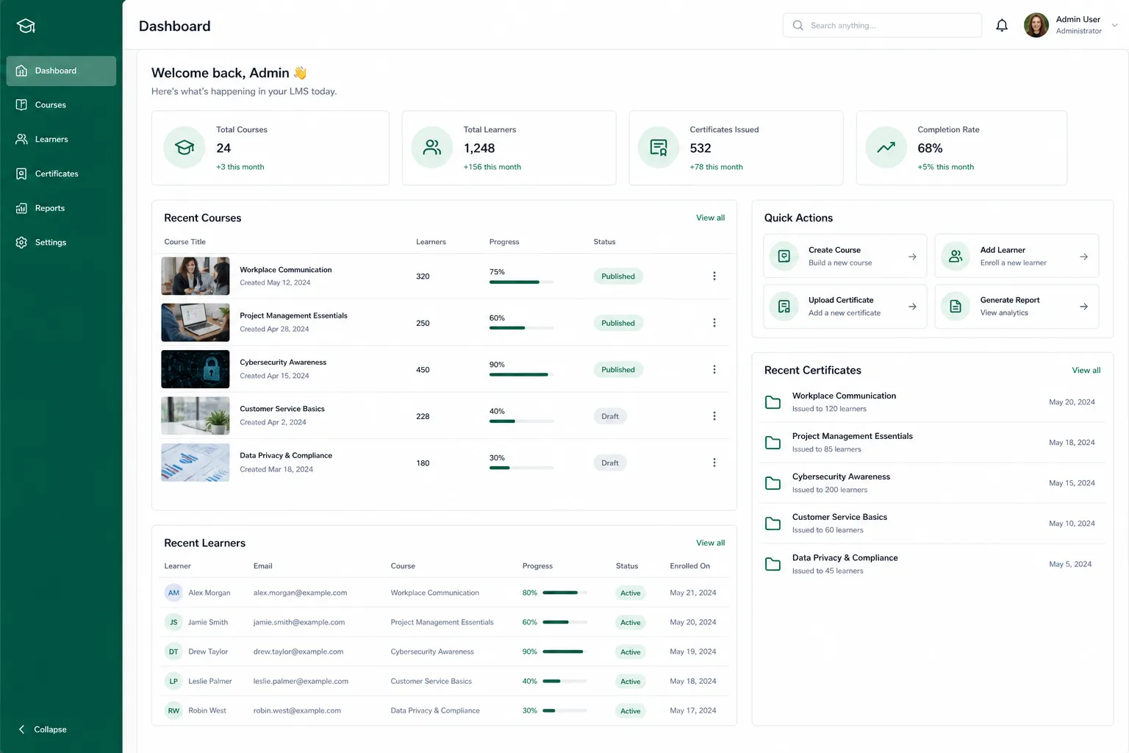Open Workplace Communication course thumbnail
Image resolution: width=1129 pixels, height=753 pixels.
click(196, 276)
